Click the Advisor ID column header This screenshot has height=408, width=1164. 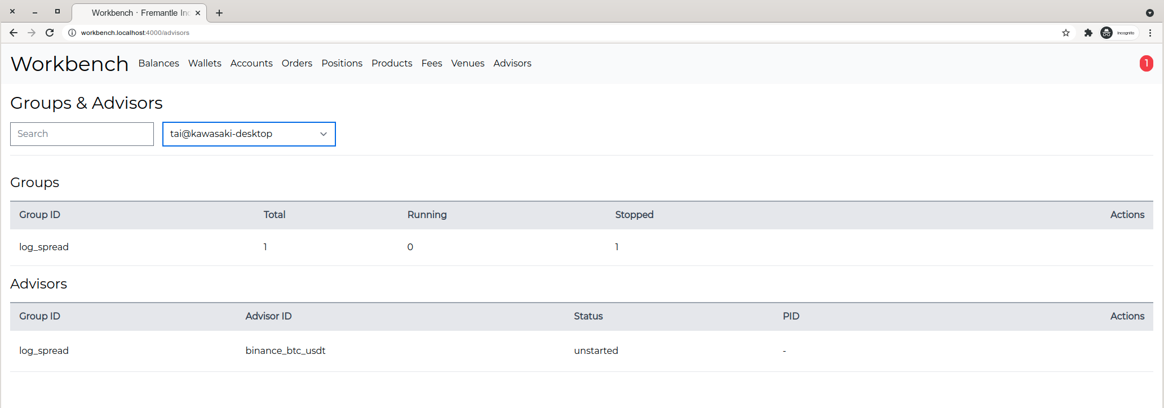269,316
